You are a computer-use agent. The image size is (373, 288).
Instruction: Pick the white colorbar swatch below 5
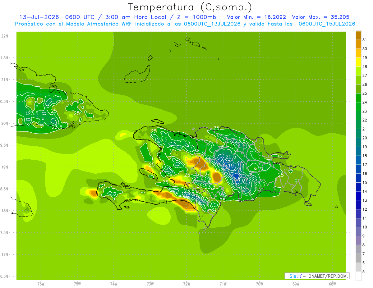pos(358,276)
